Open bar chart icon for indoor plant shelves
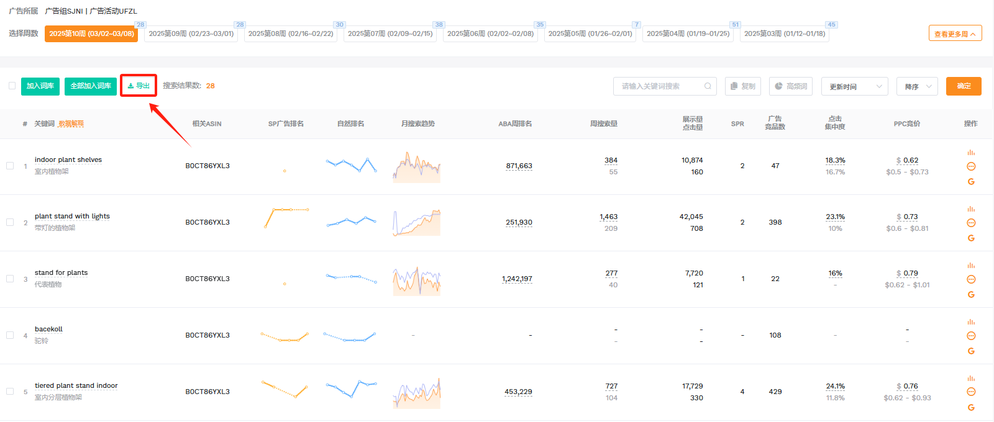 [971, 153]
